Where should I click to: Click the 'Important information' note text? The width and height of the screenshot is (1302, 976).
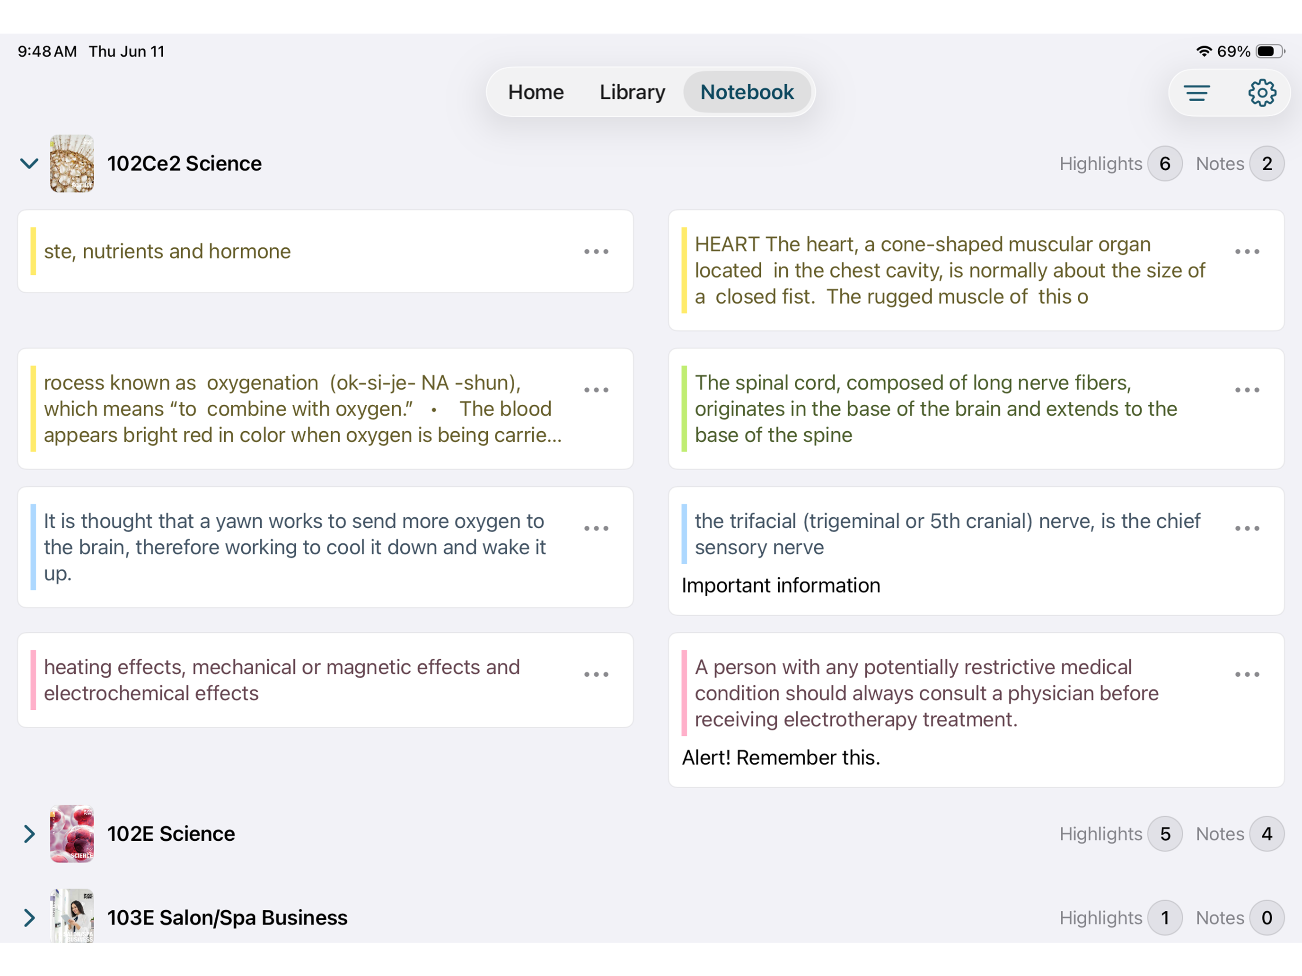(781, 586)
